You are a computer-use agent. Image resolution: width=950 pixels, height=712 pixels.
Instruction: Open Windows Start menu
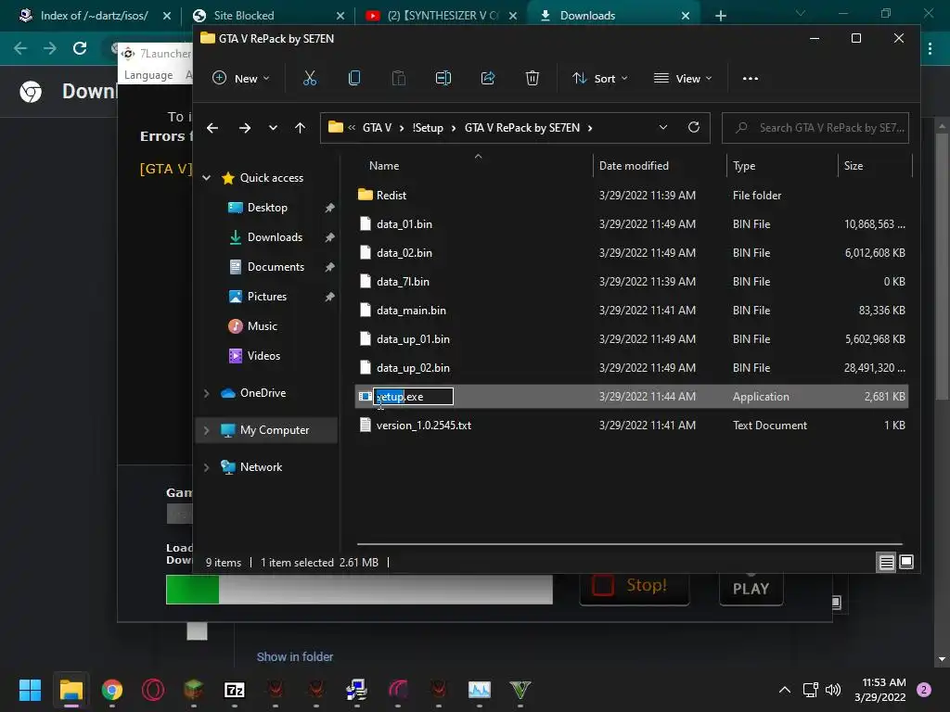[x=30, y=690]
